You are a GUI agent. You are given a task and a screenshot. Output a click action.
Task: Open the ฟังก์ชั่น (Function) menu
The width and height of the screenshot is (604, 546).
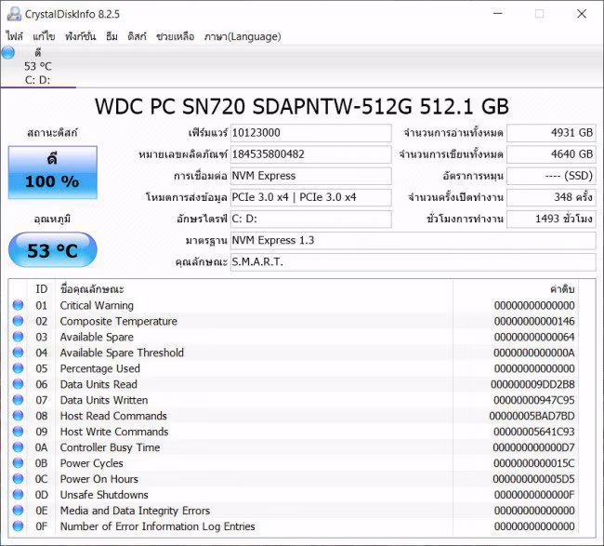(80, 36)
